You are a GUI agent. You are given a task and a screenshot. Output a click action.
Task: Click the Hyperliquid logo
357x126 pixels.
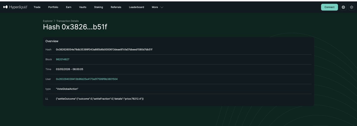15,7
